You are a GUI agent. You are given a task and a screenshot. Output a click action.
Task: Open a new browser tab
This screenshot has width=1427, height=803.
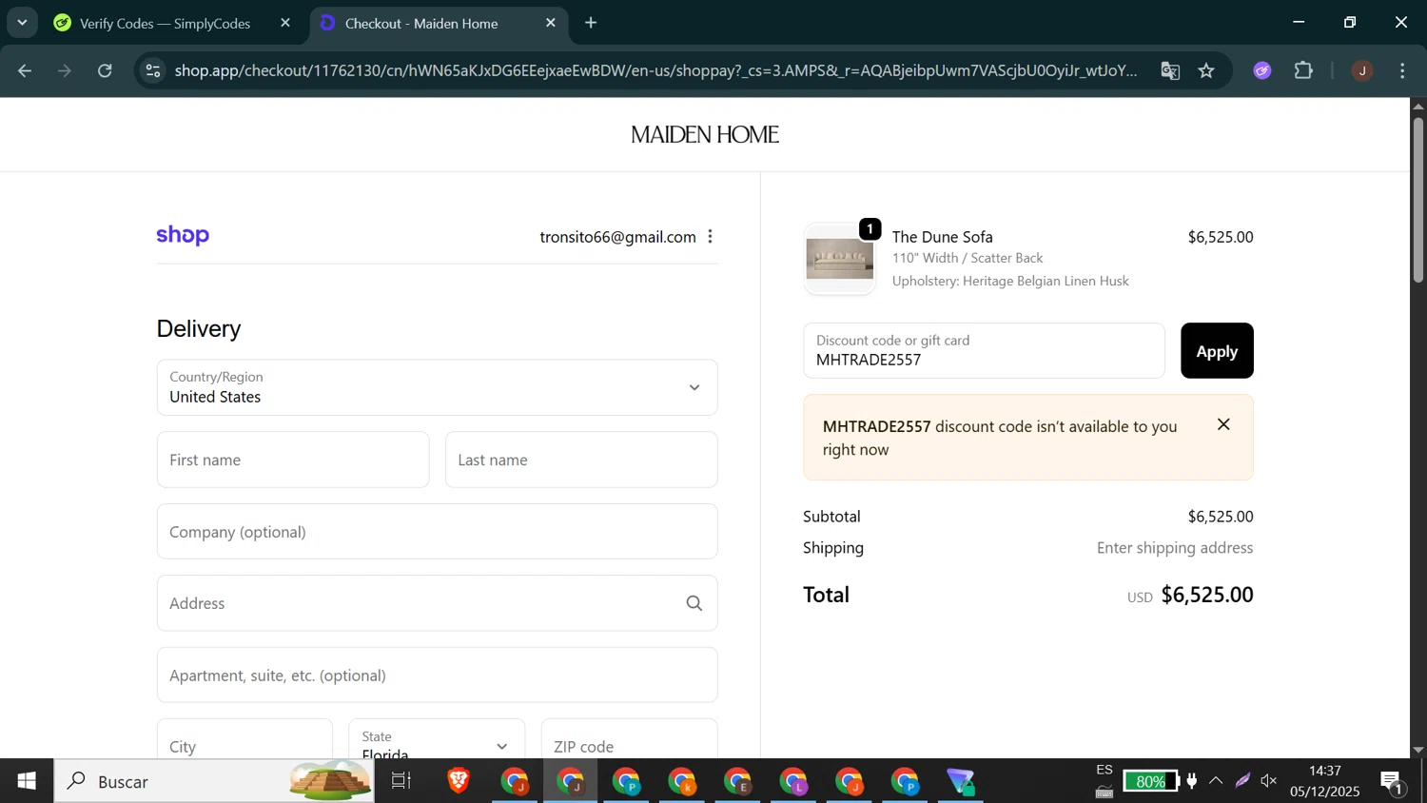pos(591,23)
